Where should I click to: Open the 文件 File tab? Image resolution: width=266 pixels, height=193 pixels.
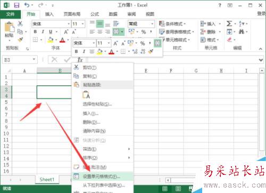[10, 14]
